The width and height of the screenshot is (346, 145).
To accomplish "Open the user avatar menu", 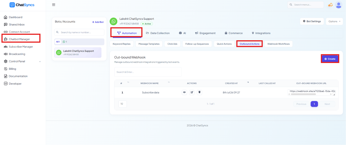I will click(339, 5).
